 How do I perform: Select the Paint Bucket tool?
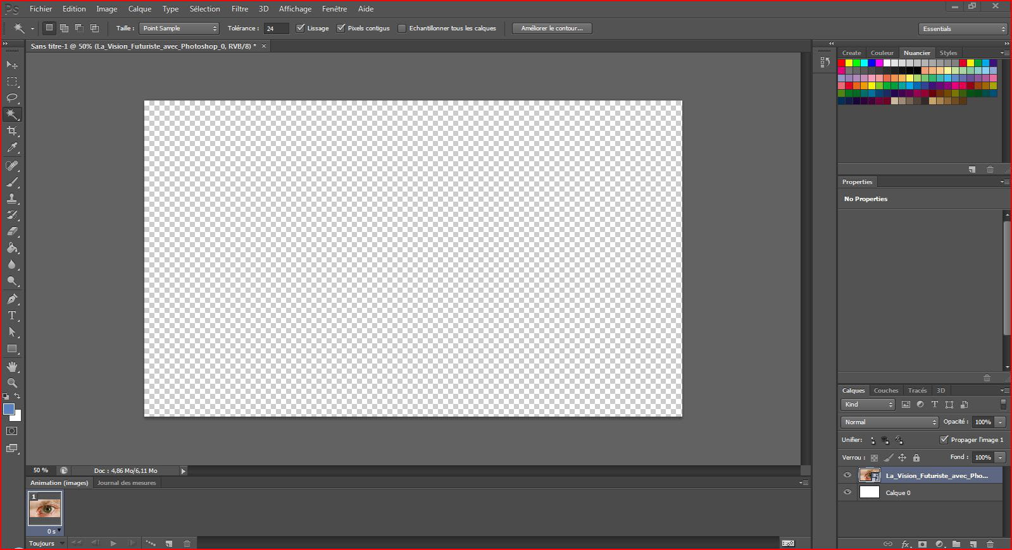click(12, 248)
